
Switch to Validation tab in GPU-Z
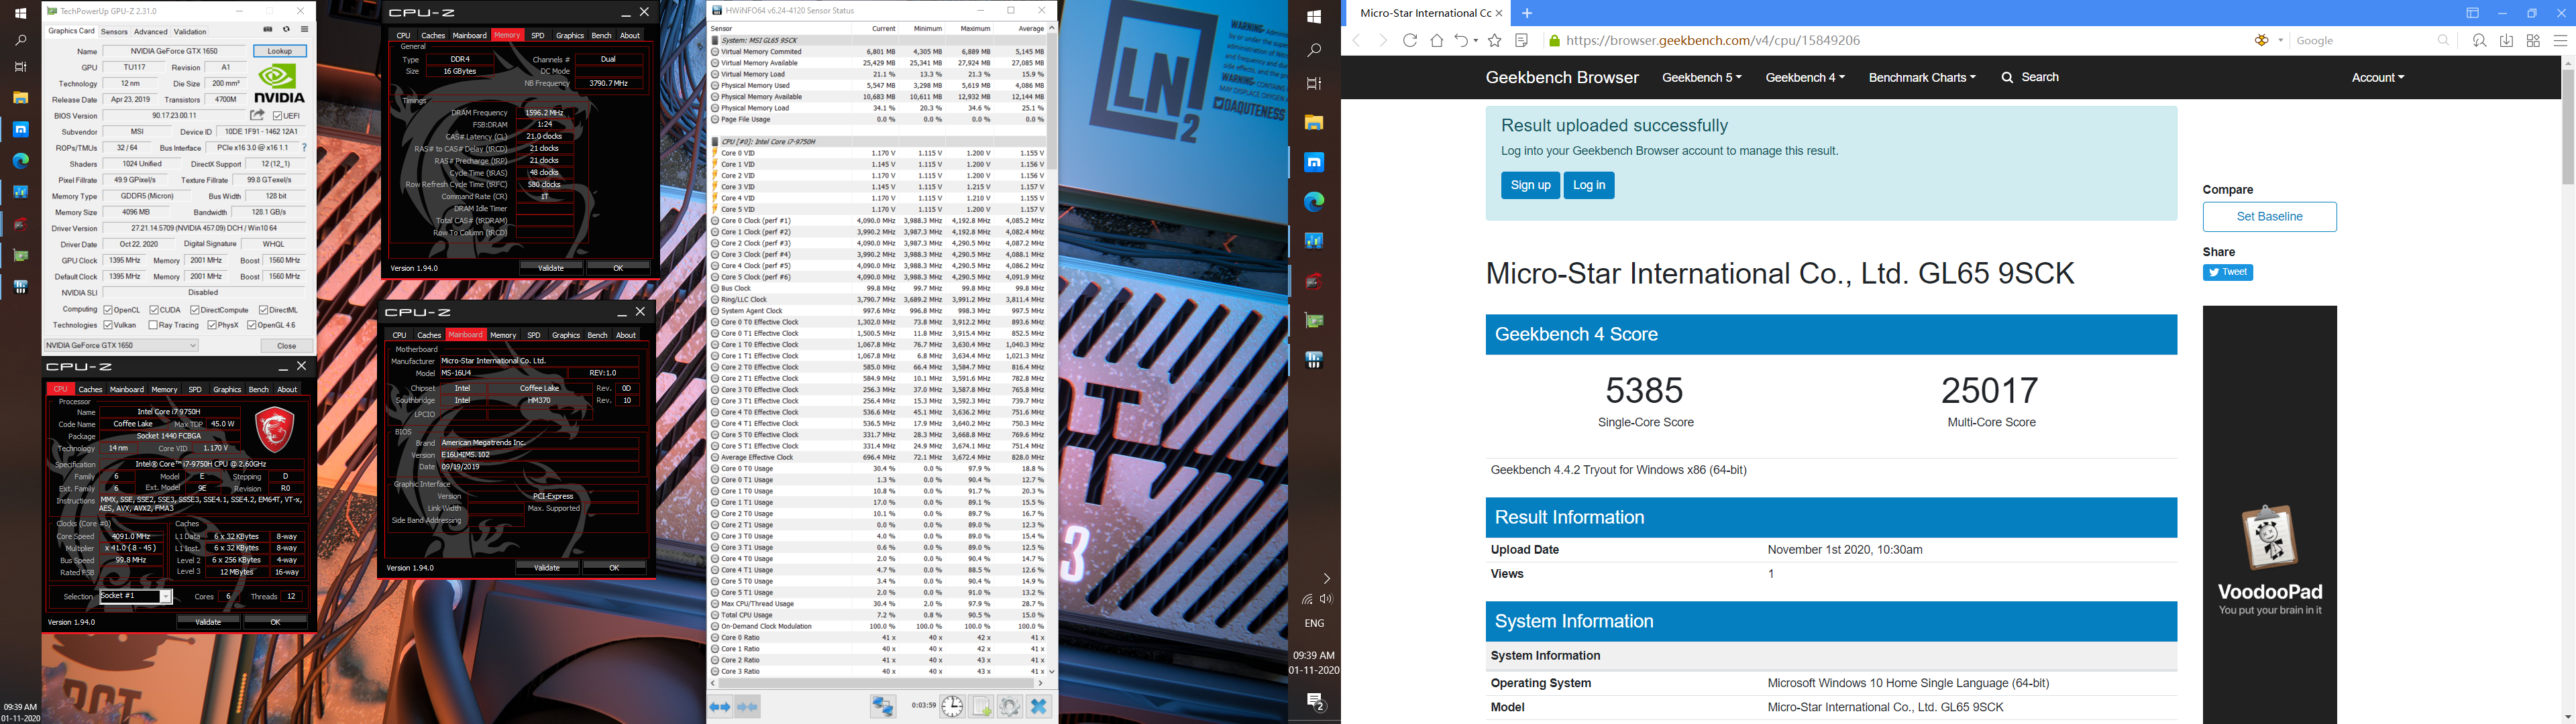(x=190, y=32)
